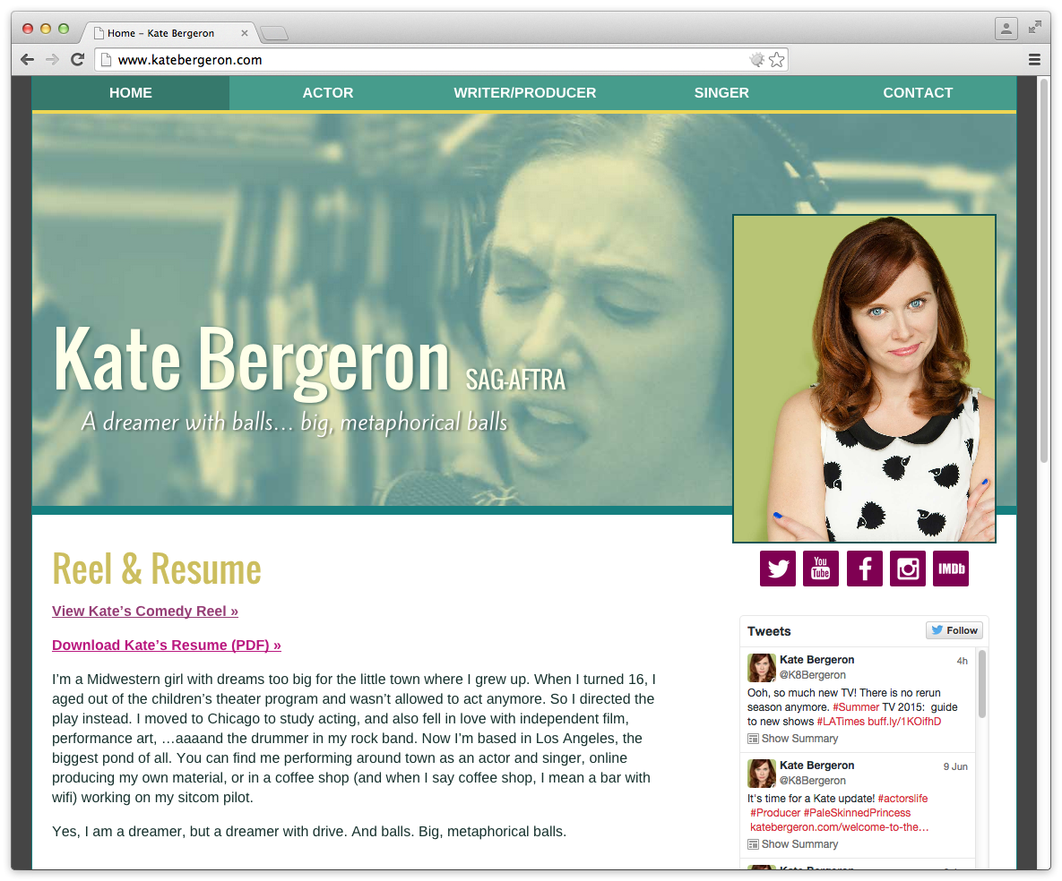Click the extension gear icon in address bar
The image size is (1062, 881).
click(x=757, y=60)
